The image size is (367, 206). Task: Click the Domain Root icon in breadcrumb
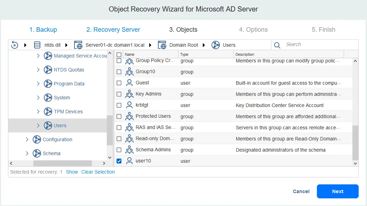162,45
